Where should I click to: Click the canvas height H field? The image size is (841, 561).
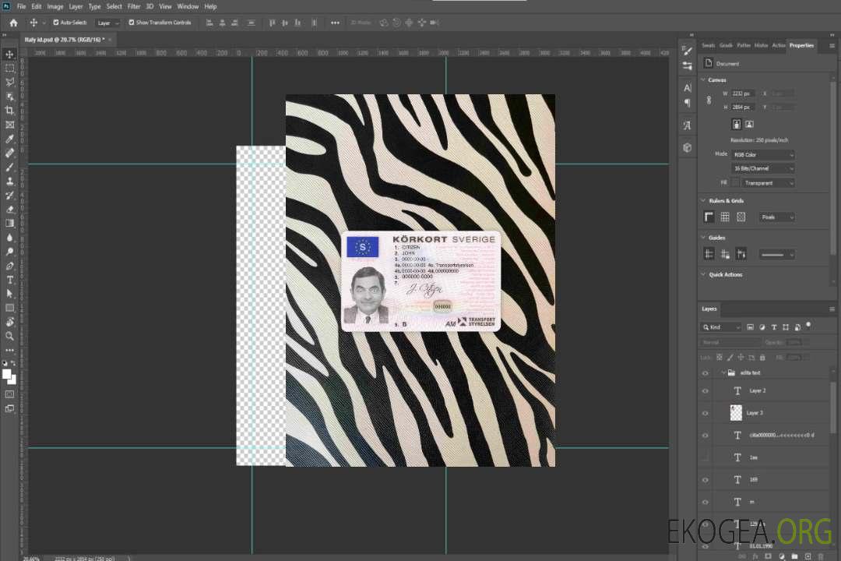pos(744,108)
